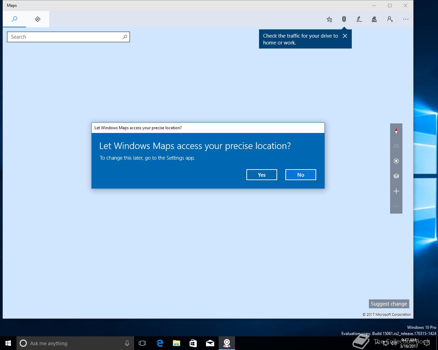
Task: Allow location access with Yes
Action: (x=262, y=175)
